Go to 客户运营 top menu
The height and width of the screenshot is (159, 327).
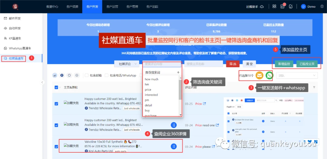tap(112, 6)
